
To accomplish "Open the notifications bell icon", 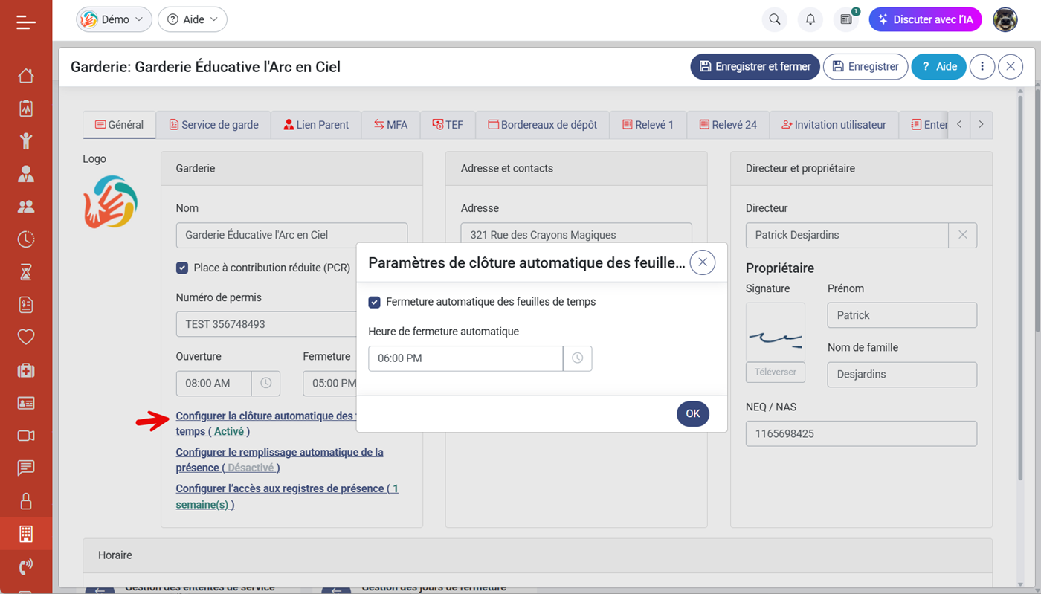I will coord(810,19).
